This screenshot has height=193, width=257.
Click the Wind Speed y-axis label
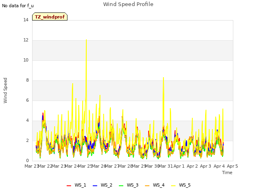pyautogui.click(x=5, y=90)
